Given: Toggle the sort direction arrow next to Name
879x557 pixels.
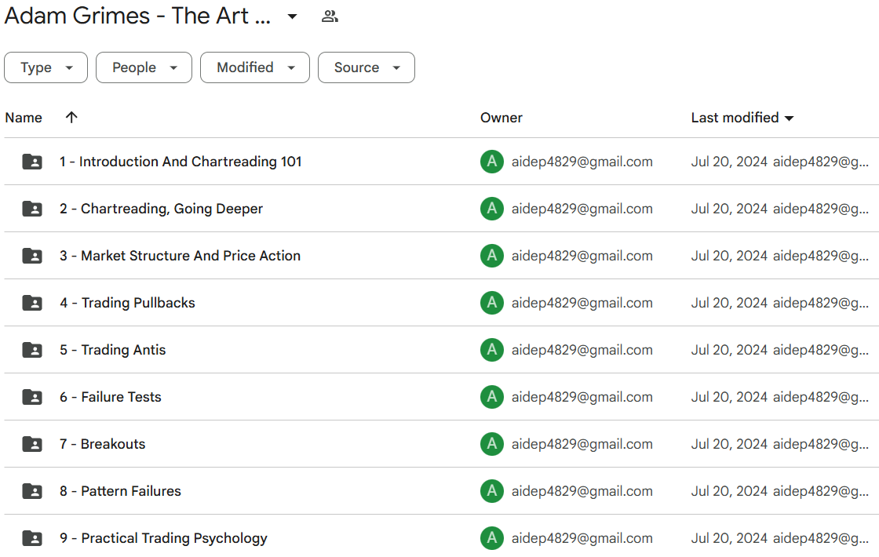Looking at the screenshot, I should pyautogui.click(x=71, y=117).
